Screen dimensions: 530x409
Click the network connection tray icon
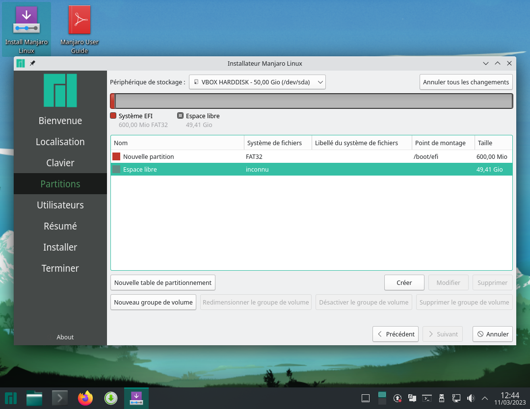(x=456, y=398)
